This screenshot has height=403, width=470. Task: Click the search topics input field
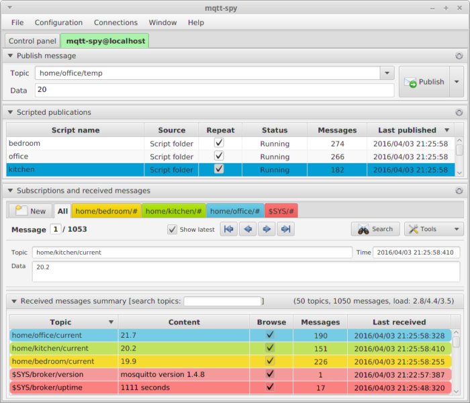[222, 301]
